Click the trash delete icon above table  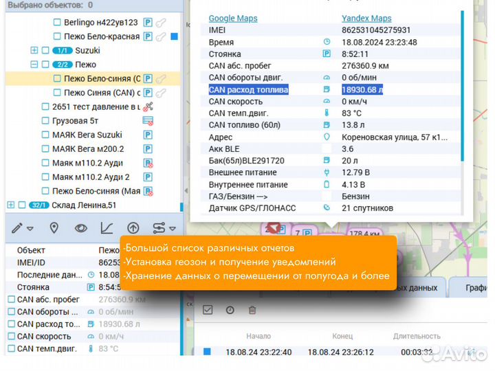(252, 311)
